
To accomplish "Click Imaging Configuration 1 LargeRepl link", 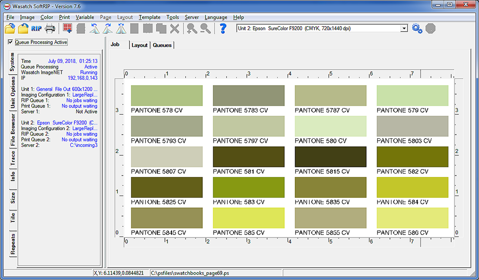I will coord(85,95).
